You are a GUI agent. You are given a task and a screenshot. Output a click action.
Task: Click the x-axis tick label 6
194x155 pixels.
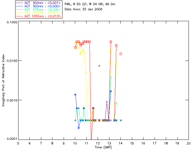click(x=30, y=143)
